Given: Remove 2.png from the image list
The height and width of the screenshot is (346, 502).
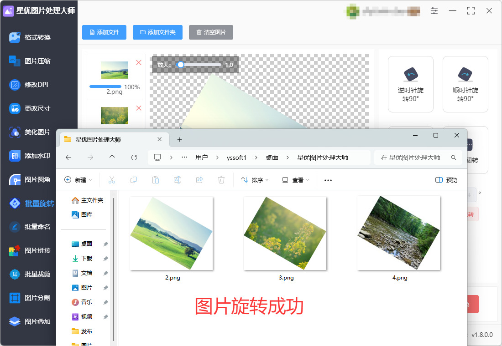Looking at the screenshot, I should [x=139, y=63].
